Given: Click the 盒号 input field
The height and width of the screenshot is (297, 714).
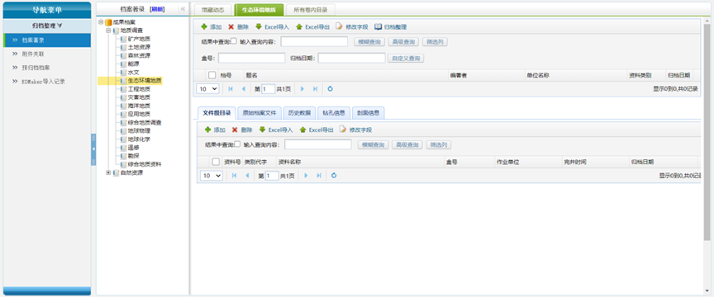Looking at the screenshot, I should point(252,58).
